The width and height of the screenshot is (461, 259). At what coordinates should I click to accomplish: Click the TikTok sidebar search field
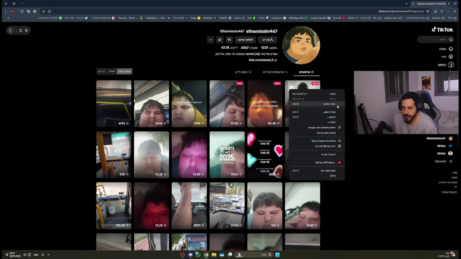pos(436,40)
